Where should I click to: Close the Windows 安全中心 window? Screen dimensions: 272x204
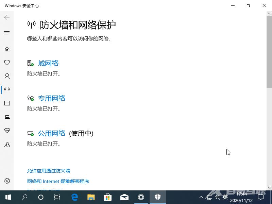(264, 5)
